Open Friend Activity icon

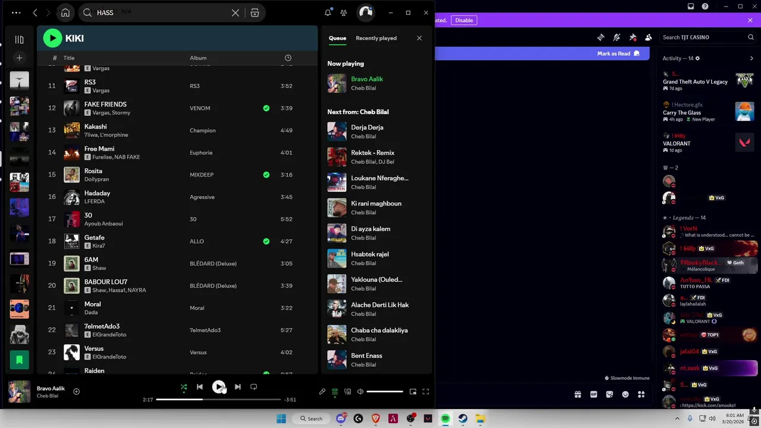[344, 12]
